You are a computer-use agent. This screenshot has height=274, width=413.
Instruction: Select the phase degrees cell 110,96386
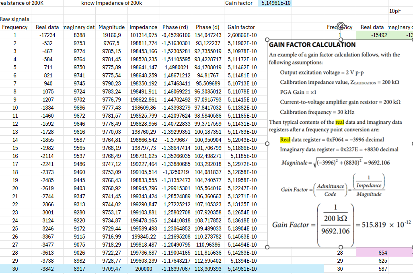[208, 245]
